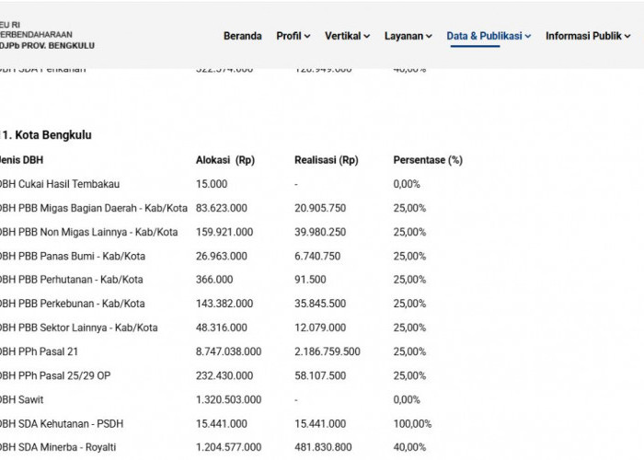Click the 100,00% percentage cell

412,424
